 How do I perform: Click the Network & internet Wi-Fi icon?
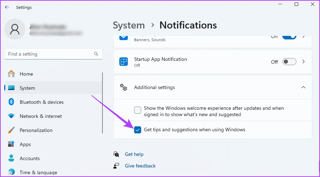tap(11, 116)
